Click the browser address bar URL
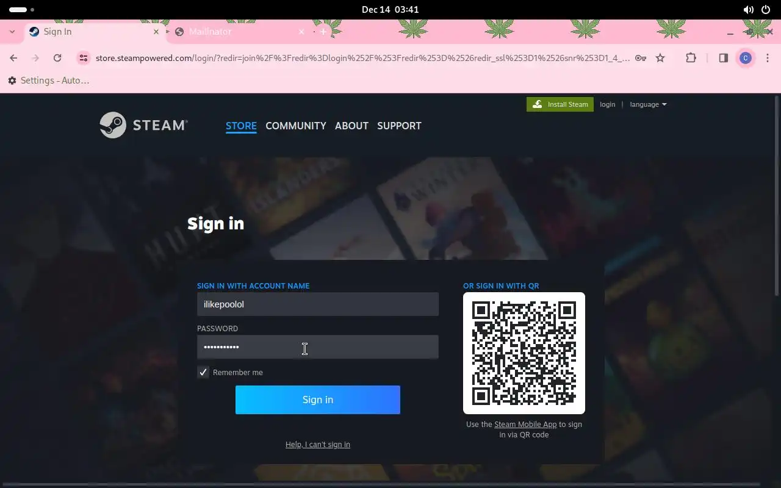781x488 pixels. (x=362, y=58)
